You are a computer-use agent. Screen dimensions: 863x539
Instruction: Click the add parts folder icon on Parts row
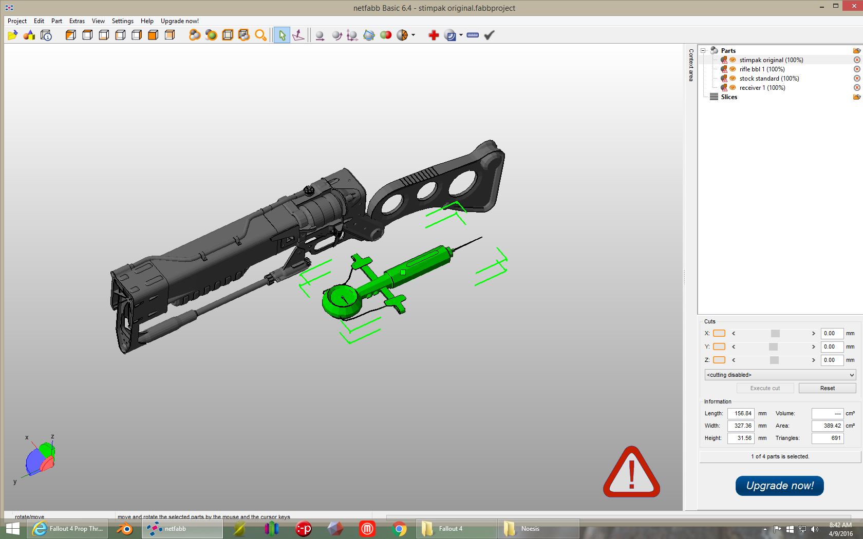pyautogui.click(x=857, y=50)
